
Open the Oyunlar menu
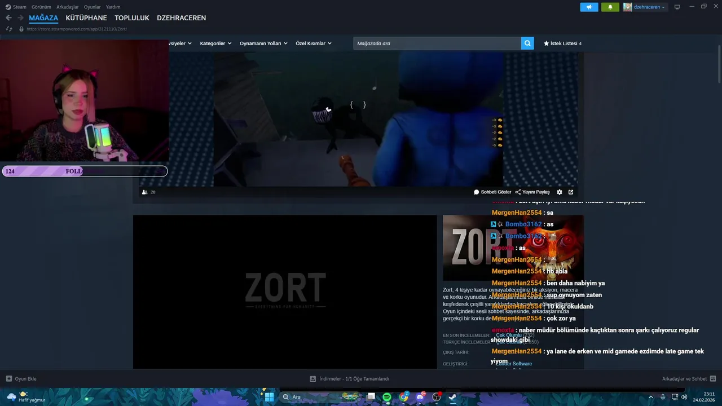tap(92, 7)
